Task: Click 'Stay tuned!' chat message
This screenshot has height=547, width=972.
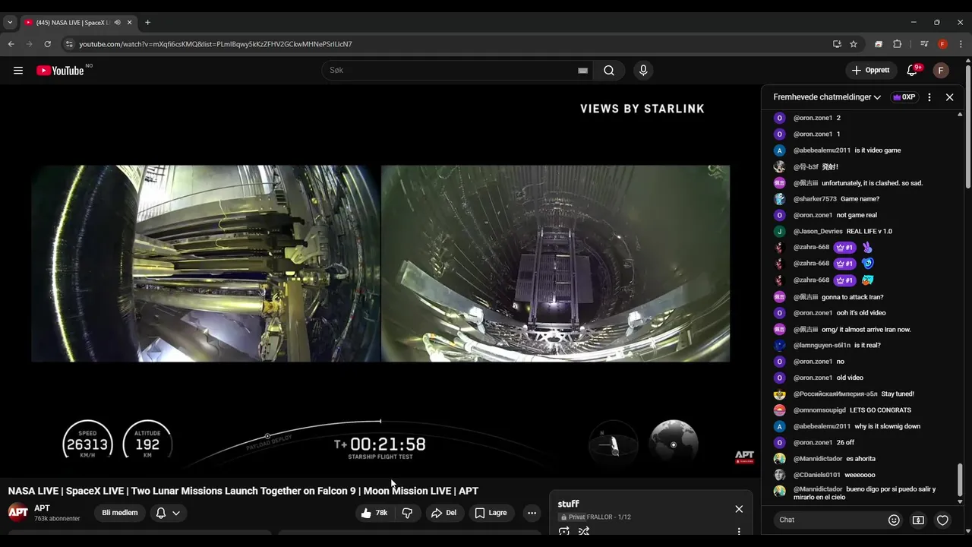Action: tap(898, 394)
